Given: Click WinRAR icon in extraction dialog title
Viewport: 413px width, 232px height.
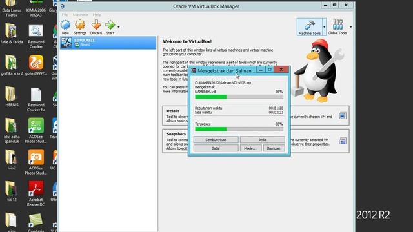Looking at the screenshot, I should coord(194,70).
